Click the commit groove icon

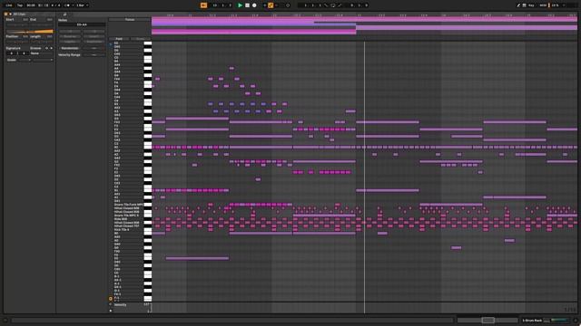pyautogui.click(x=51, y=48)
